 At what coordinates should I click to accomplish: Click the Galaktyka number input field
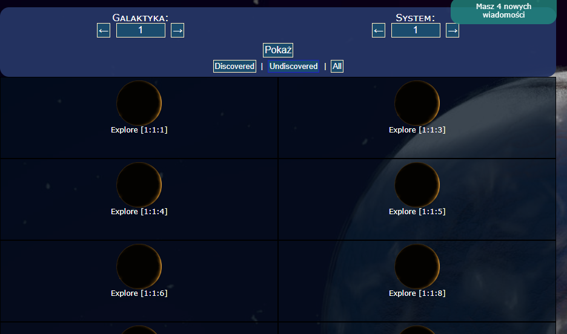click(x=141, y=30)
